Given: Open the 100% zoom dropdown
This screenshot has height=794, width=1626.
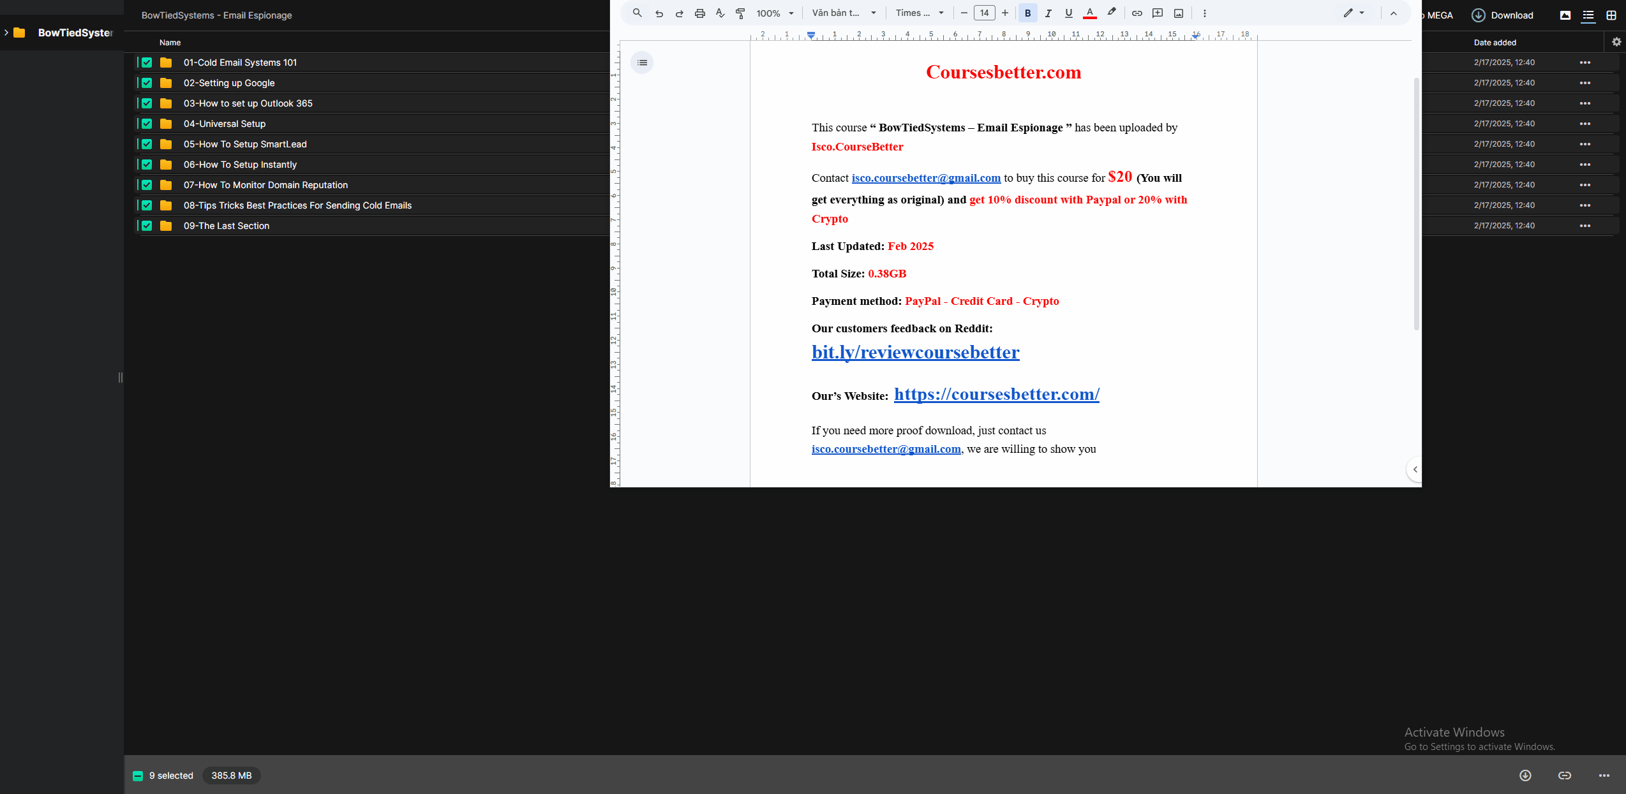Looking at the screenshot, I should (775, 13).
